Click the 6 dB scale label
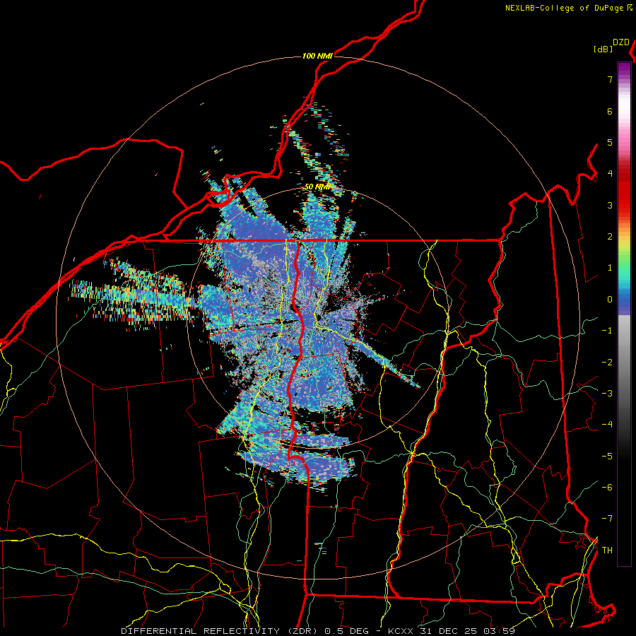636x636 pixels. pos(610,111)
